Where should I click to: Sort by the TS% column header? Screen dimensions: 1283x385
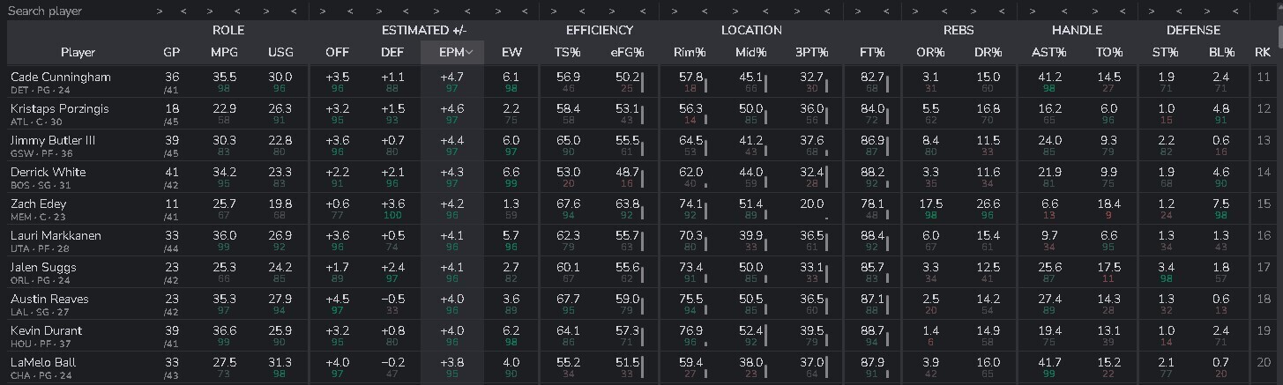[567, 52]
